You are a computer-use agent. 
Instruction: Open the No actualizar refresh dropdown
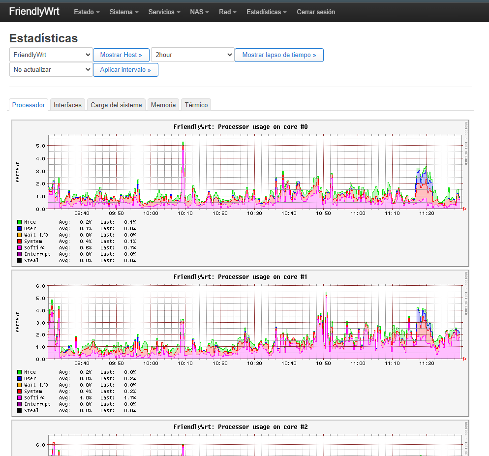click(x=51, y=70)
